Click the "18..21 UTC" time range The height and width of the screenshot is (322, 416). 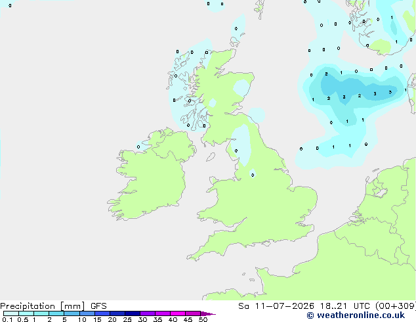(345, 306)
